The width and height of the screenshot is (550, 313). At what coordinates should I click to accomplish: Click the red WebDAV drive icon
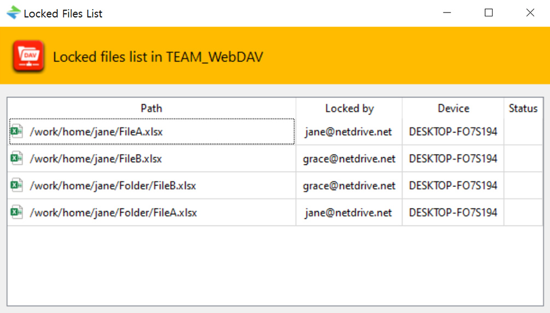coord(29,56)
